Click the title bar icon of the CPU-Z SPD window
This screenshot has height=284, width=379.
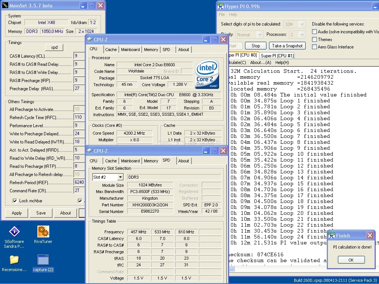pos(90,151)
